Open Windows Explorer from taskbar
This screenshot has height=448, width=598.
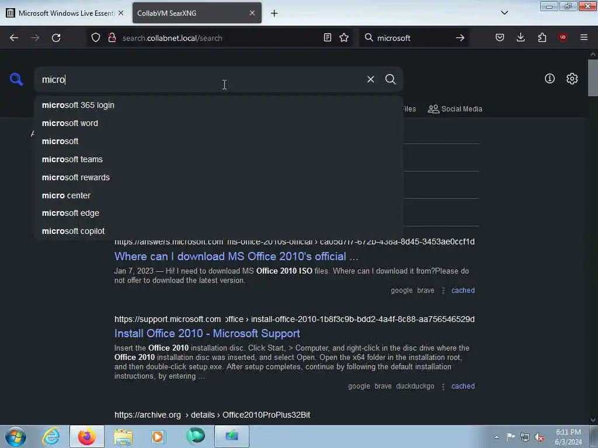123,436
